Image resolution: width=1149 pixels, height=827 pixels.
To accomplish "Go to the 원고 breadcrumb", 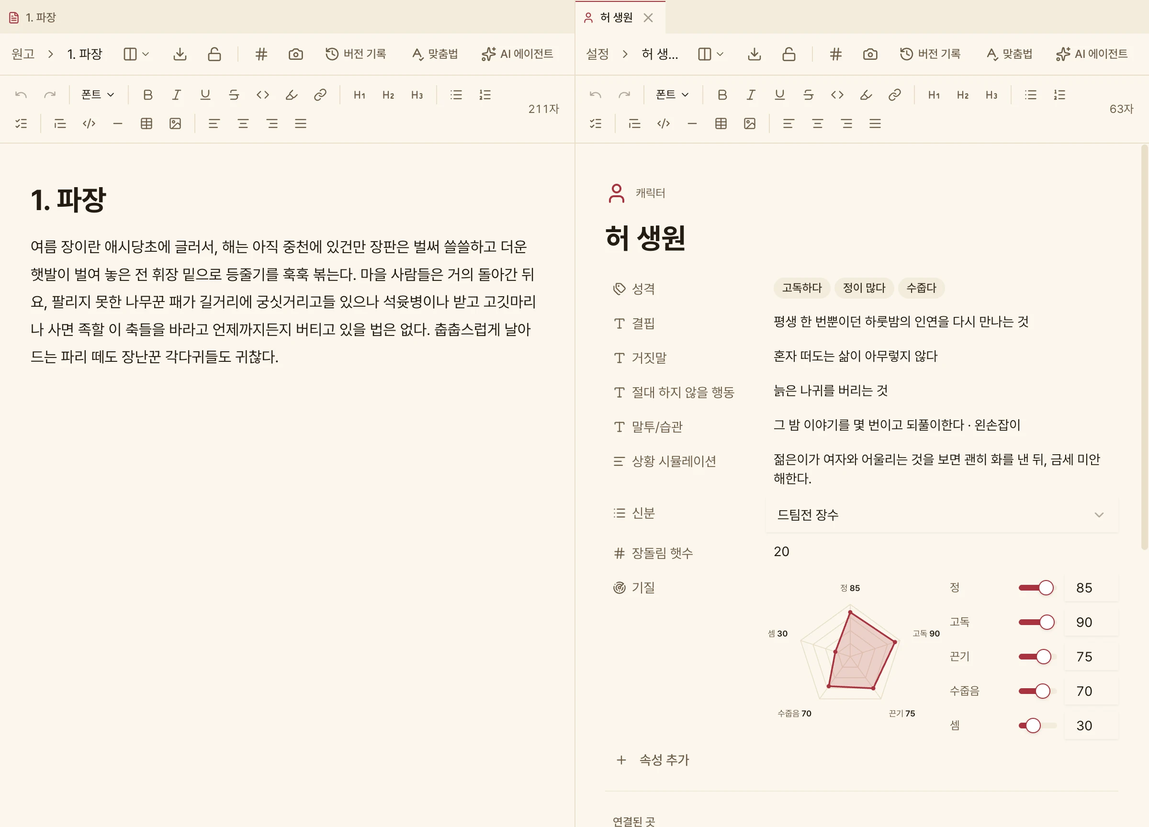I will [23, 54].
